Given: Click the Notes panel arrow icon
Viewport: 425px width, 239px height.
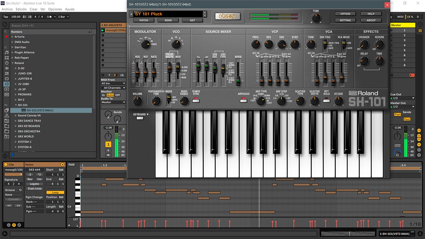Looking at the screenshot, I should [62, 165].
